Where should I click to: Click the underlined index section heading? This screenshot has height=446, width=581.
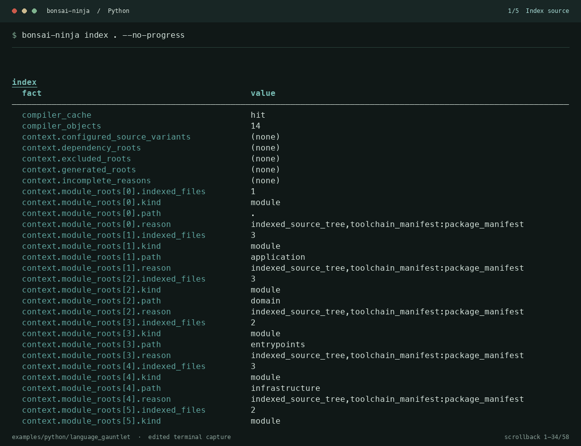[24, 82]
